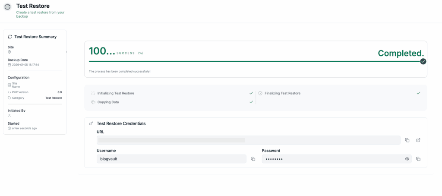Click the checkmark for Copying Data
Screen dimensions: 442x196
[x=251, y=102]
